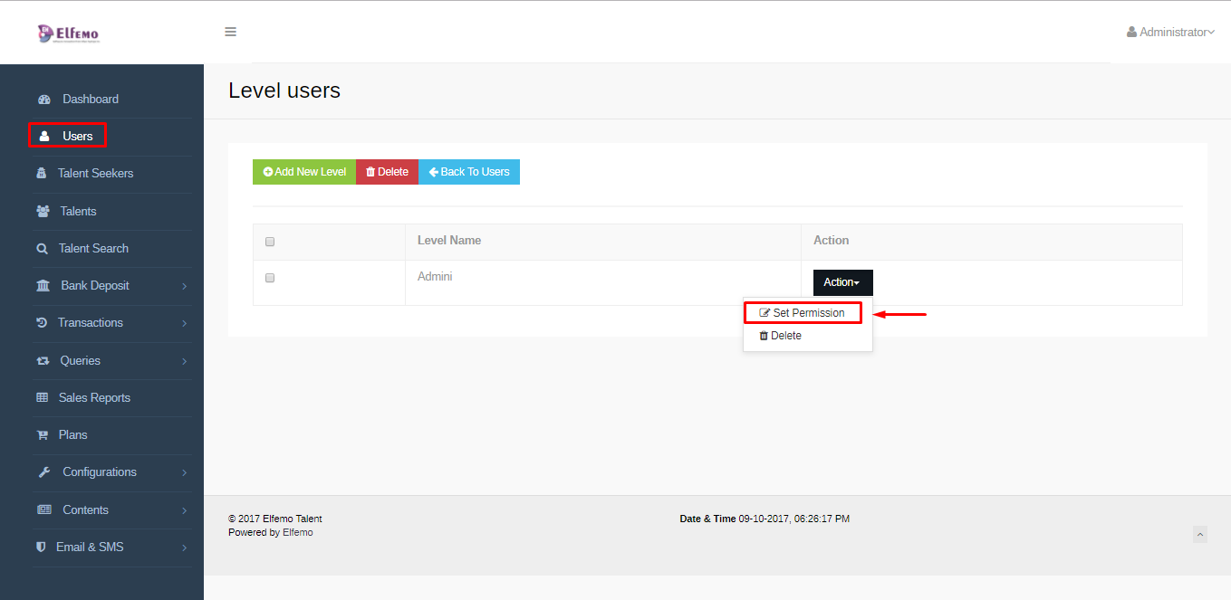Click the Bank Deposit building icon
The width and height of the screenshot is (1231, 600).
click(43, 285)
